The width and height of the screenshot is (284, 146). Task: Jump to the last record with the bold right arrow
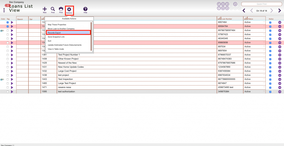click(280, 11)
